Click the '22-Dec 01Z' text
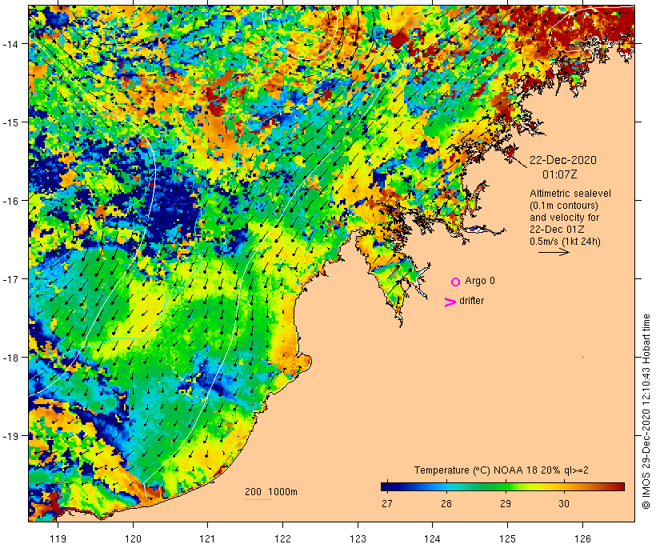The height and width of the screenshot is (544, 656). coord(557,230)
